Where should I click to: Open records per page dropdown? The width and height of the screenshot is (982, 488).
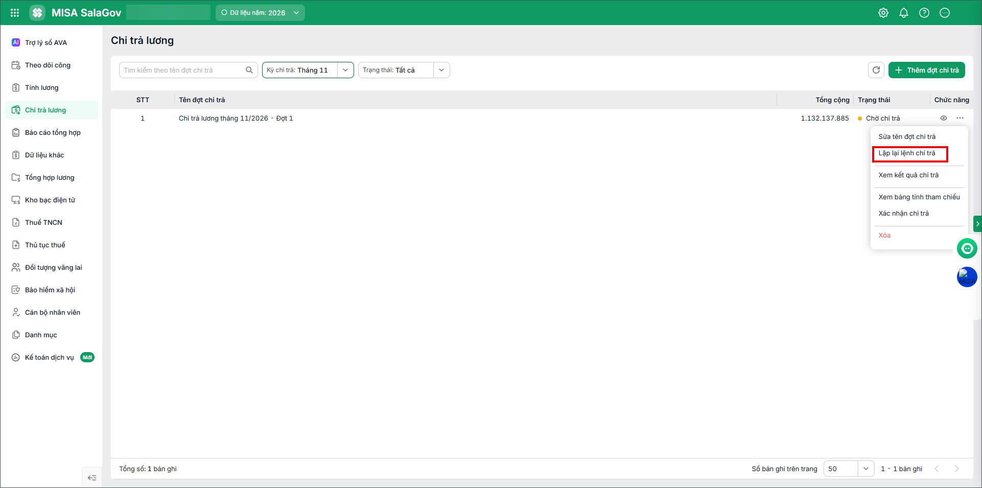[849, 469]
